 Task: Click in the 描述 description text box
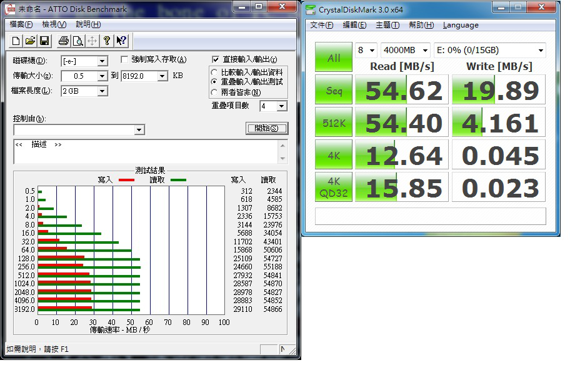coord(146,152)
